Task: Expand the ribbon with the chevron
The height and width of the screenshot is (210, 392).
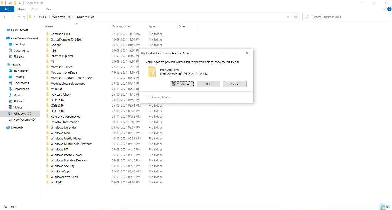Action: [x=384, y=9]
